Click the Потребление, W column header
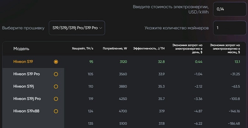 [x=115, y=48]
